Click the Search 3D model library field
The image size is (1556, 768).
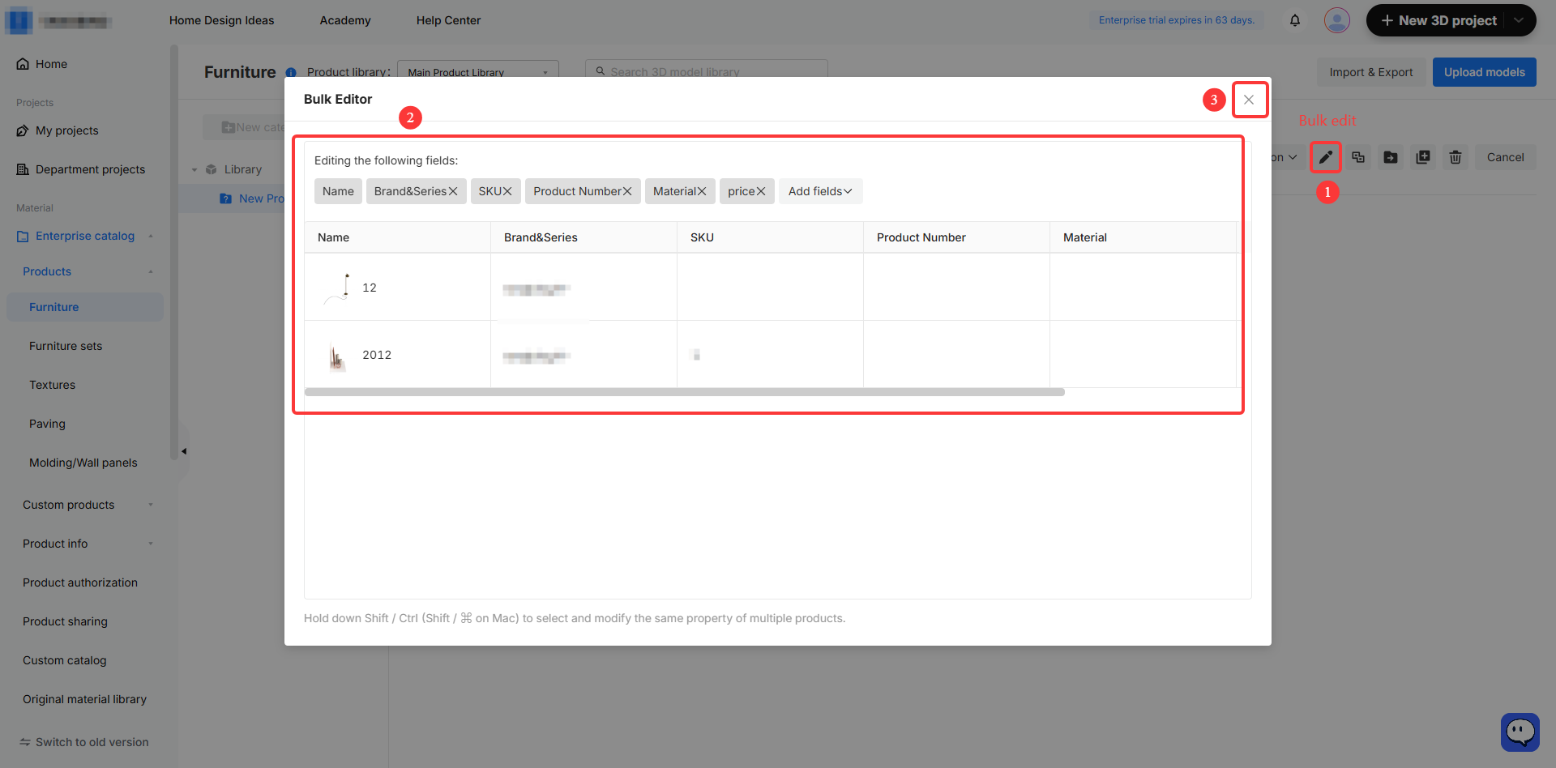tap(707, 71)
